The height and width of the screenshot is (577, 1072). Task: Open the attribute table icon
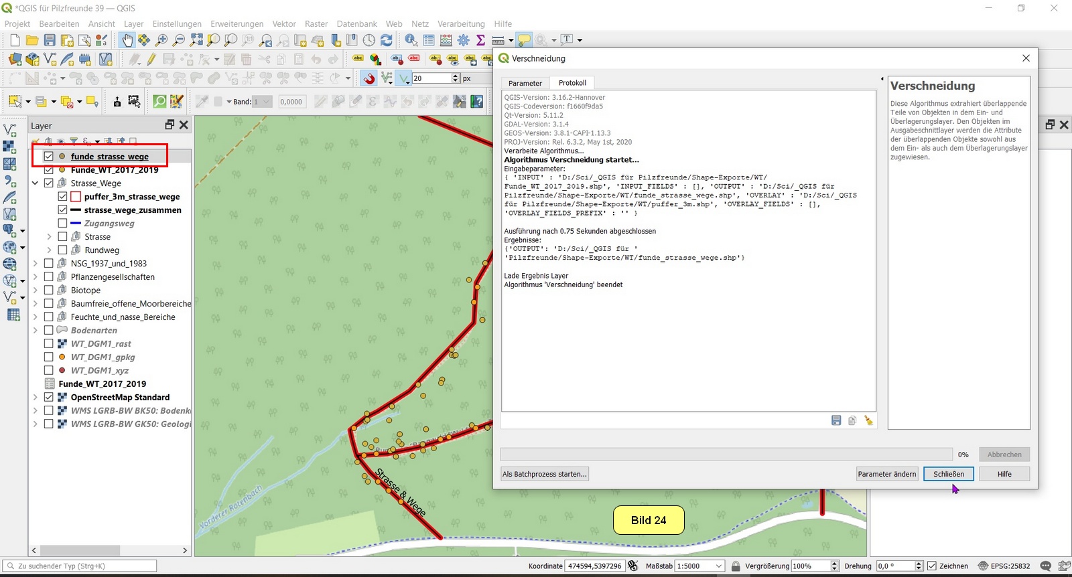(x=429, y=40)
